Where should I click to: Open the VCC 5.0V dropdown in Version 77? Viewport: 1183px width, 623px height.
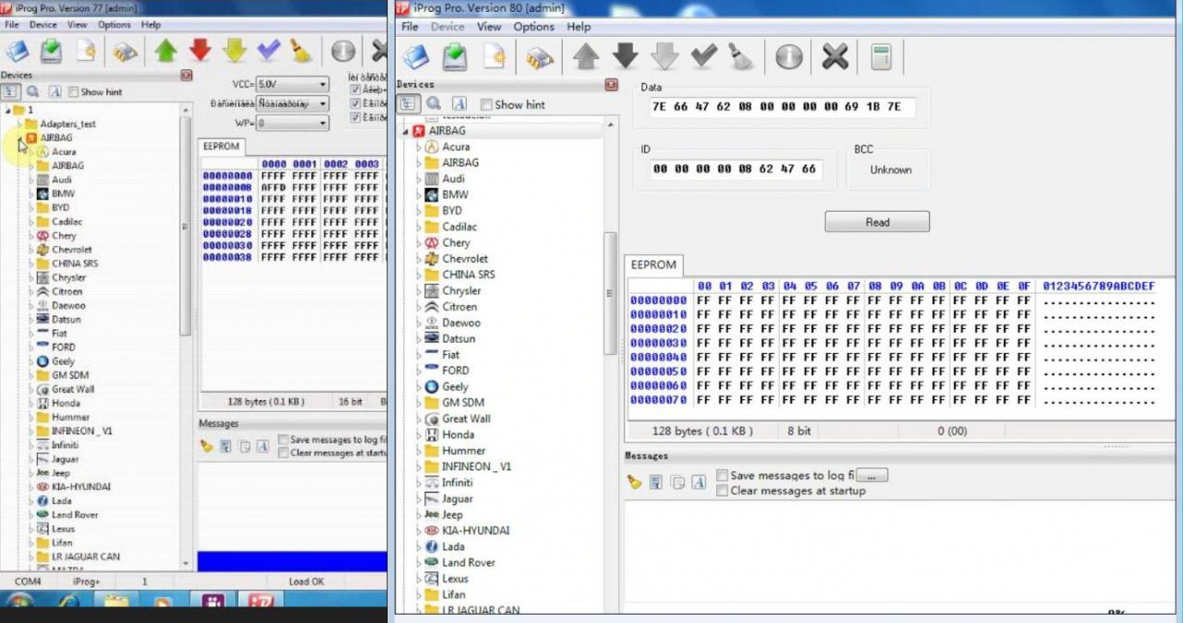tap(292, 84)
